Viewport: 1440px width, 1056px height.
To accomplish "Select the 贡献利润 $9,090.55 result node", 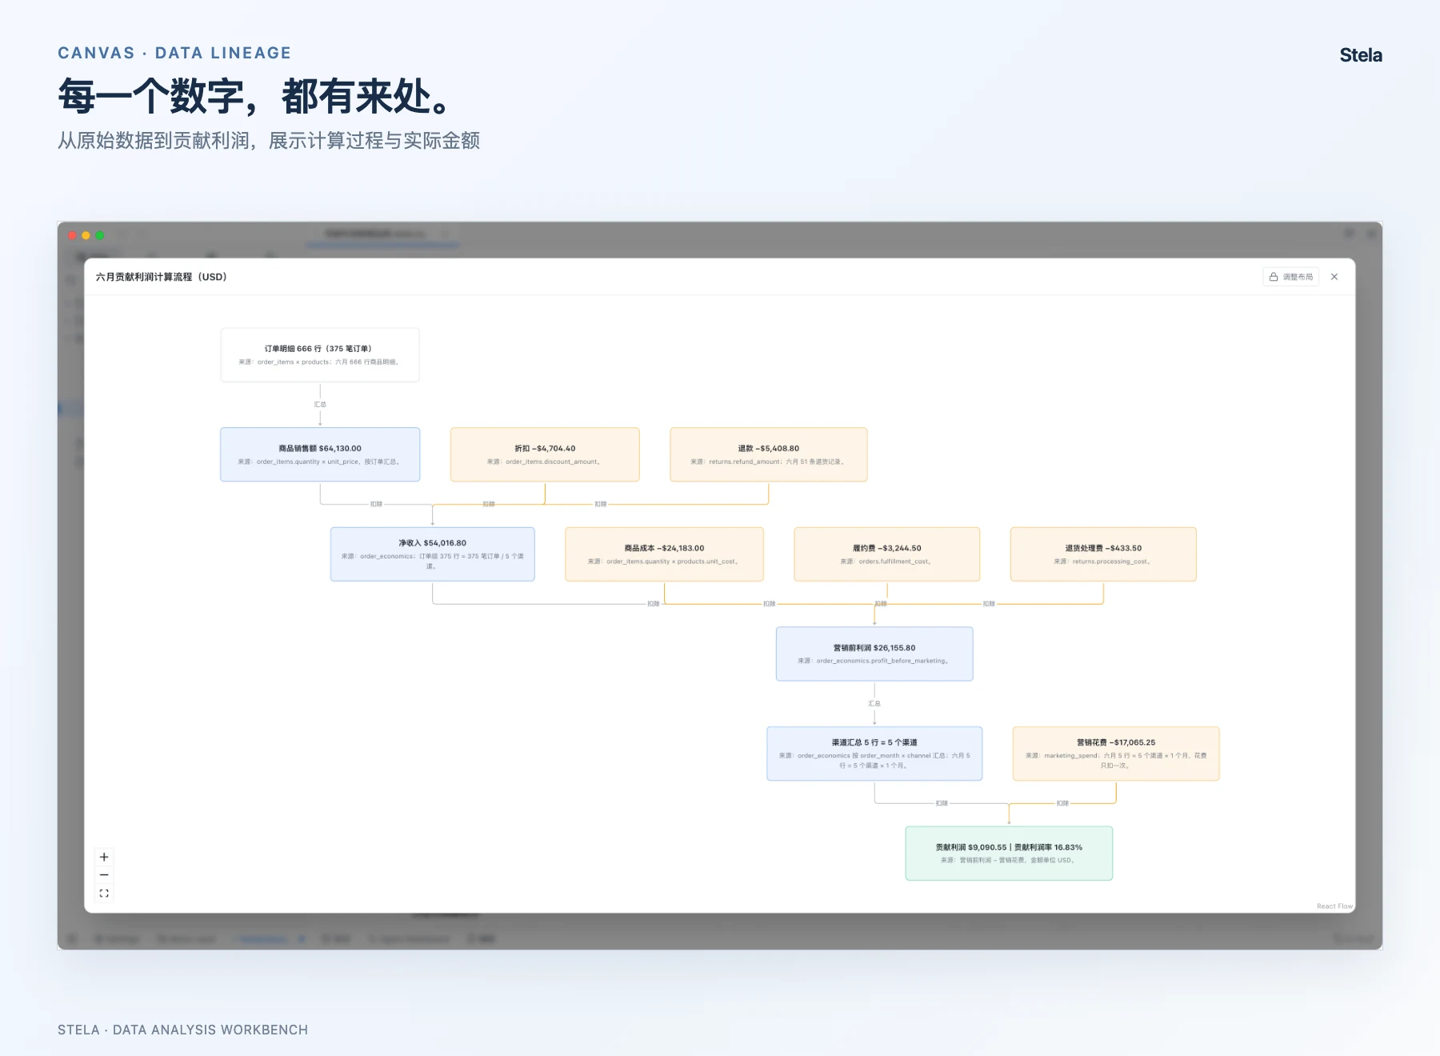I will pos(1009,854).
